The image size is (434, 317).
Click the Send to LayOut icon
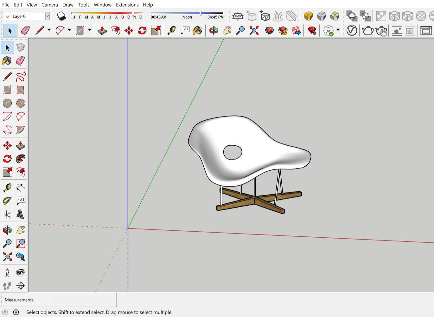tap(296, 31)
